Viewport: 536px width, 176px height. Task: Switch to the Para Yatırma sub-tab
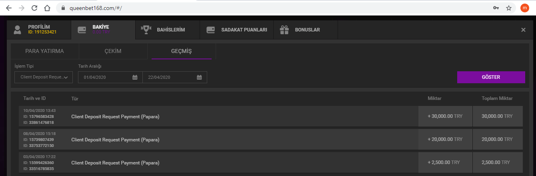(44, 51)
